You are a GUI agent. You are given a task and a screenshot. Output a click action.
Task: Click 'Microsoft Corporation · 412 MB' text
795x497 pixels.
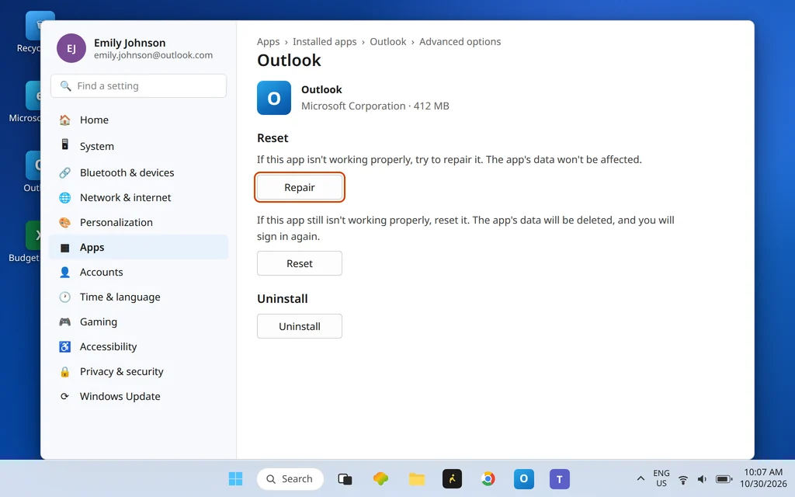tap(375, 106)
